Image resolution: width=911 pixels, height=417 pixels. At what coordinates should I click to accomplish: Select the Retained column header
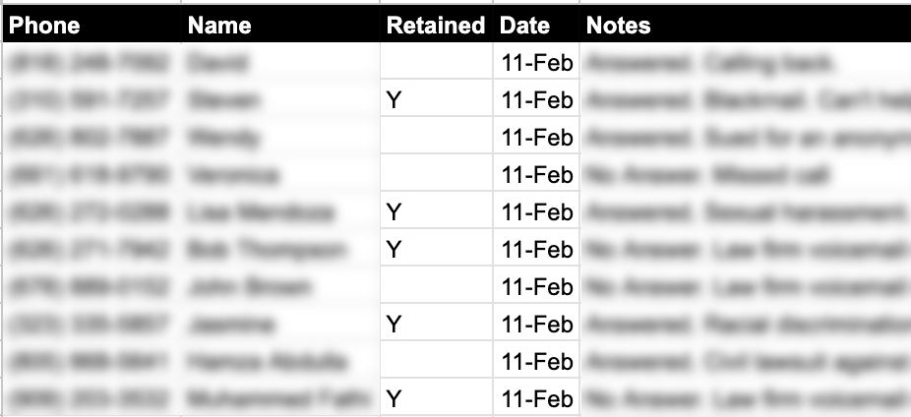pyautogui.click(x=437, y=25)
